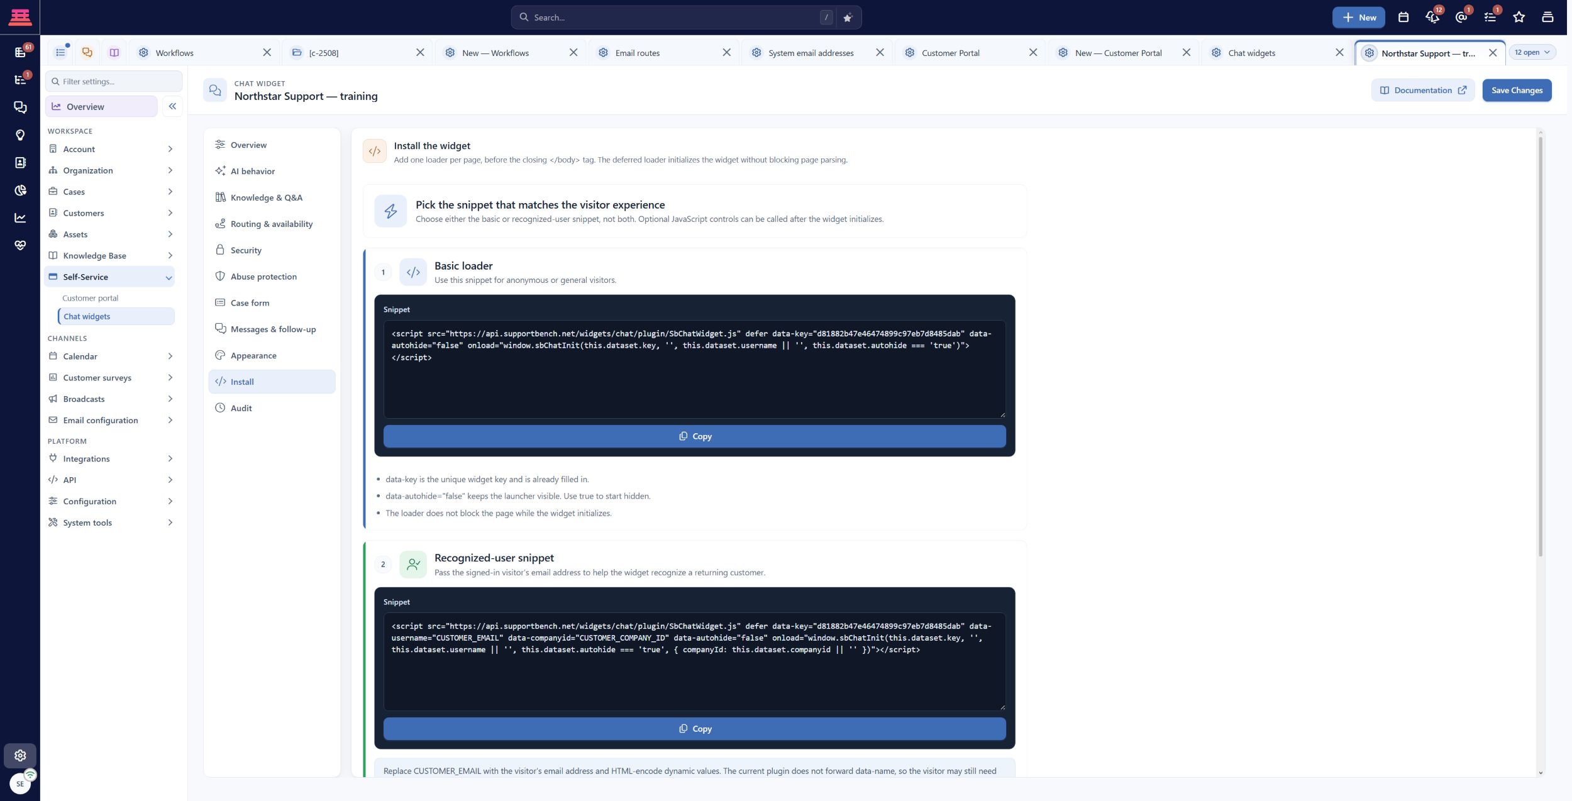Image resolution: width=1572 pixels, height=801 pixels.
Task: Click the star icon inside search box
Action: (848, 18)
